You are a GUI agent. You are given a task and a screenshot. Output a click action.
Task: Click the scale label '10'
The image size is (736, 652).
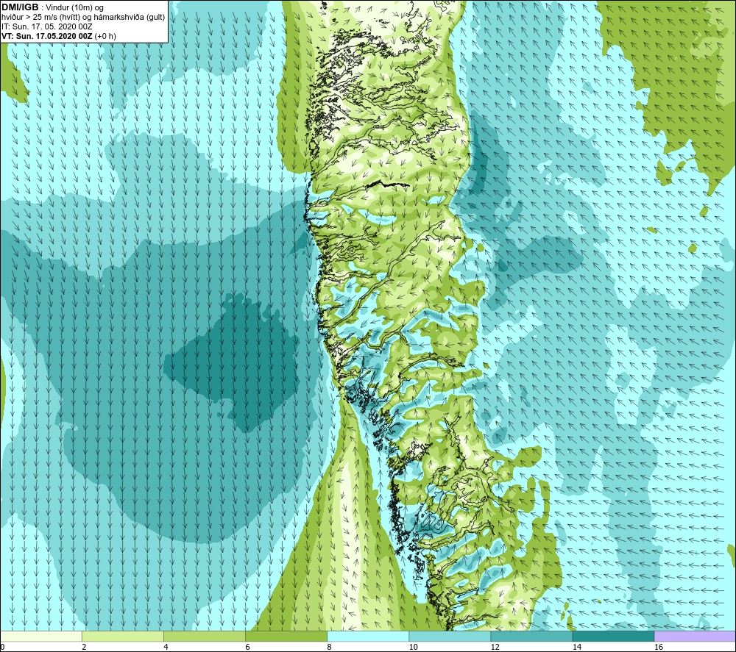413,647
